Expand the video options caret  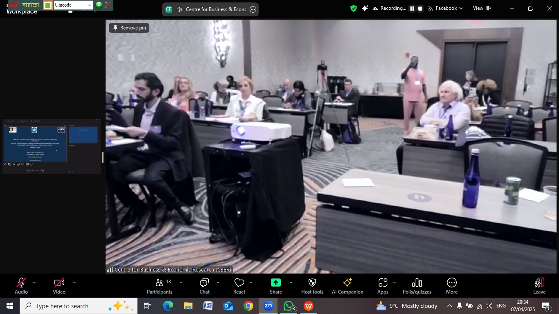tap(74, 283)
